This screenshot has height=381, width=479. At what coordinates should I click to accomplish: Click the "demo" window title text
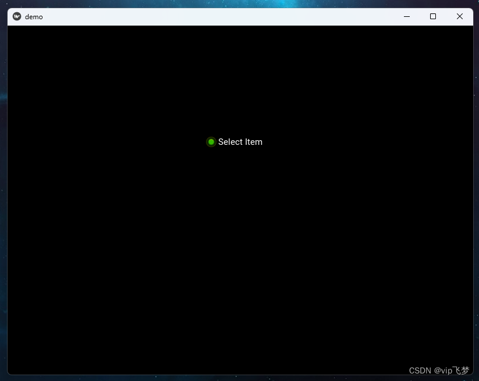pyautogui.click(x=34, y=17)
